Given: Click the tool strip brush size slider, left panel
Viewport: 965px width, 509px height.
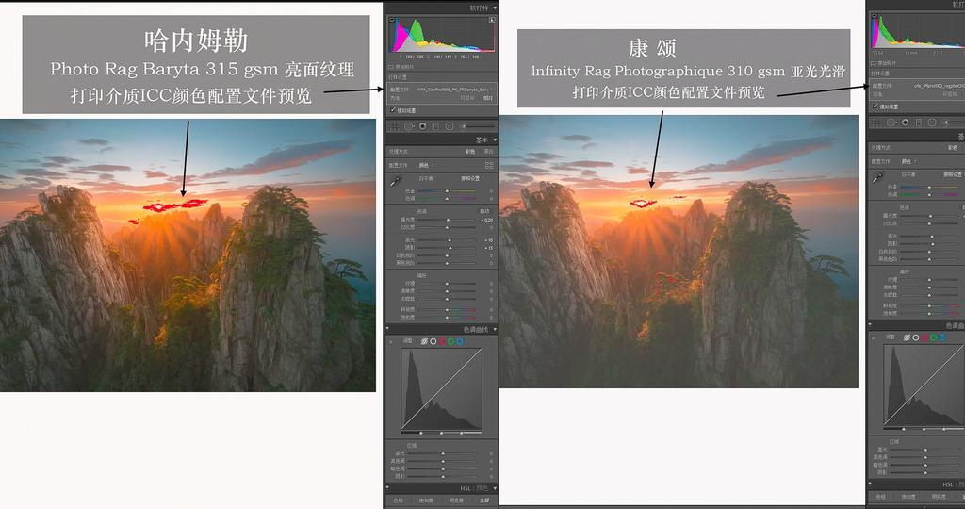Looking at the screenshot, I should click(x=477, y=126).
